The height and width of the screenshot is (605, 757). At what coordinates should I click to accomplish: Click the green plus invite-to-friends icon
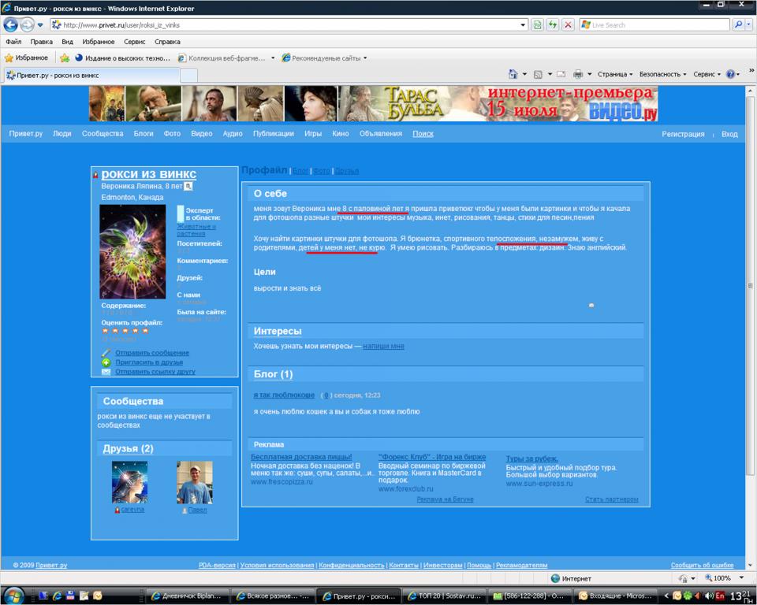[x=106, y=362]
